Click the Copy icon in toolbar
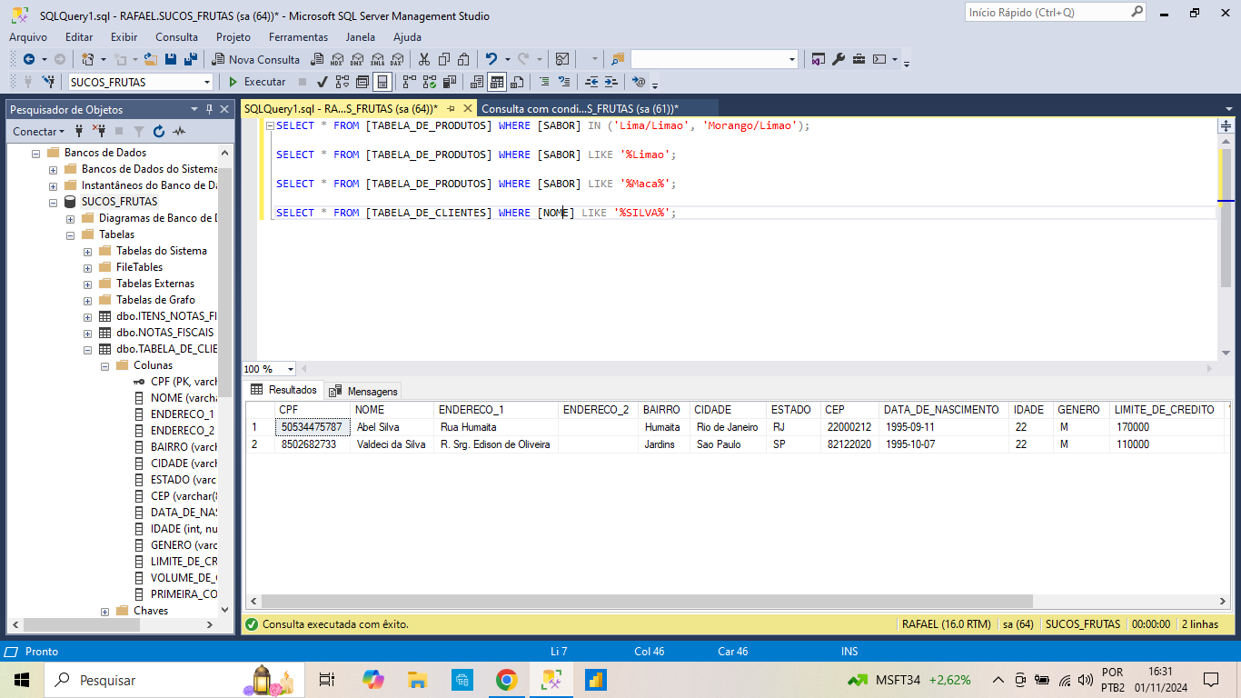Screen dimensions: 1241x698 [444, 59]
